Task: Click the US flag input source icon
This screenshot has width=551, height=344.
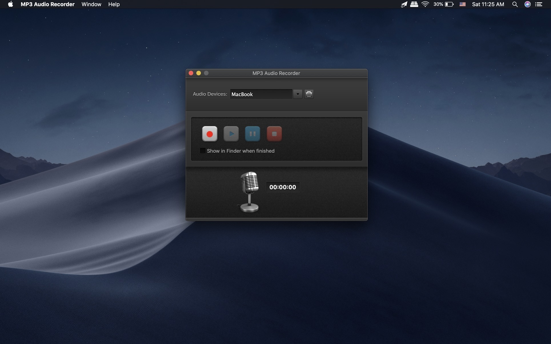Action: [462, 4]
